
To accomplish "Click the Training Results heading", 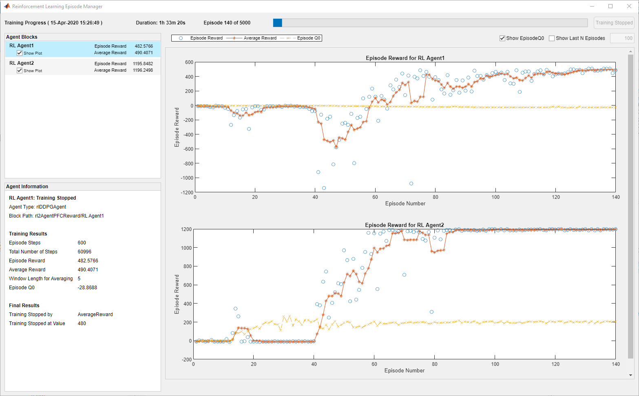I will pyautogui.click(x=28, y=234).
